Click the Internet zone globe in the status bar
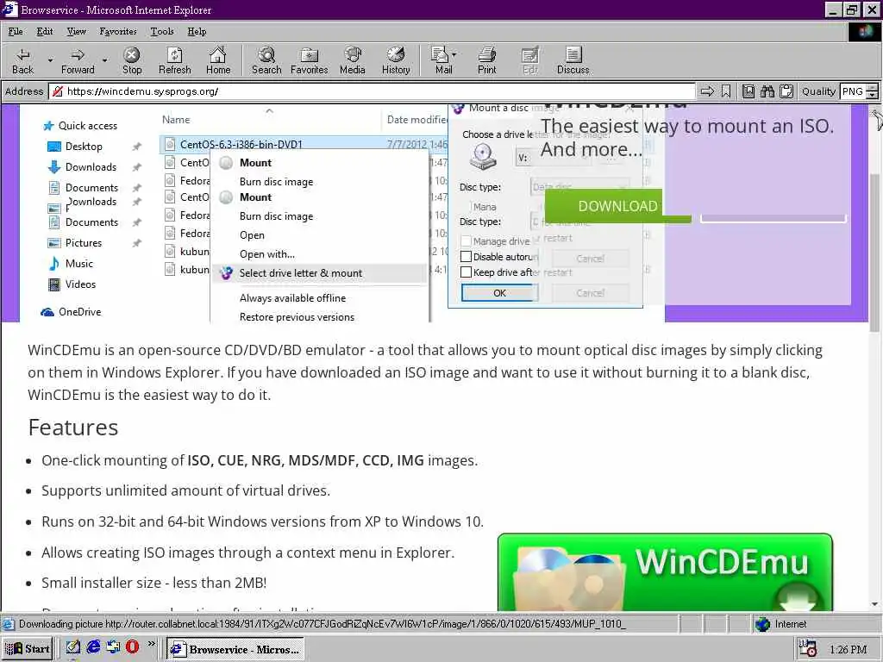Viewport: 883px width, 662px height. 762,624
